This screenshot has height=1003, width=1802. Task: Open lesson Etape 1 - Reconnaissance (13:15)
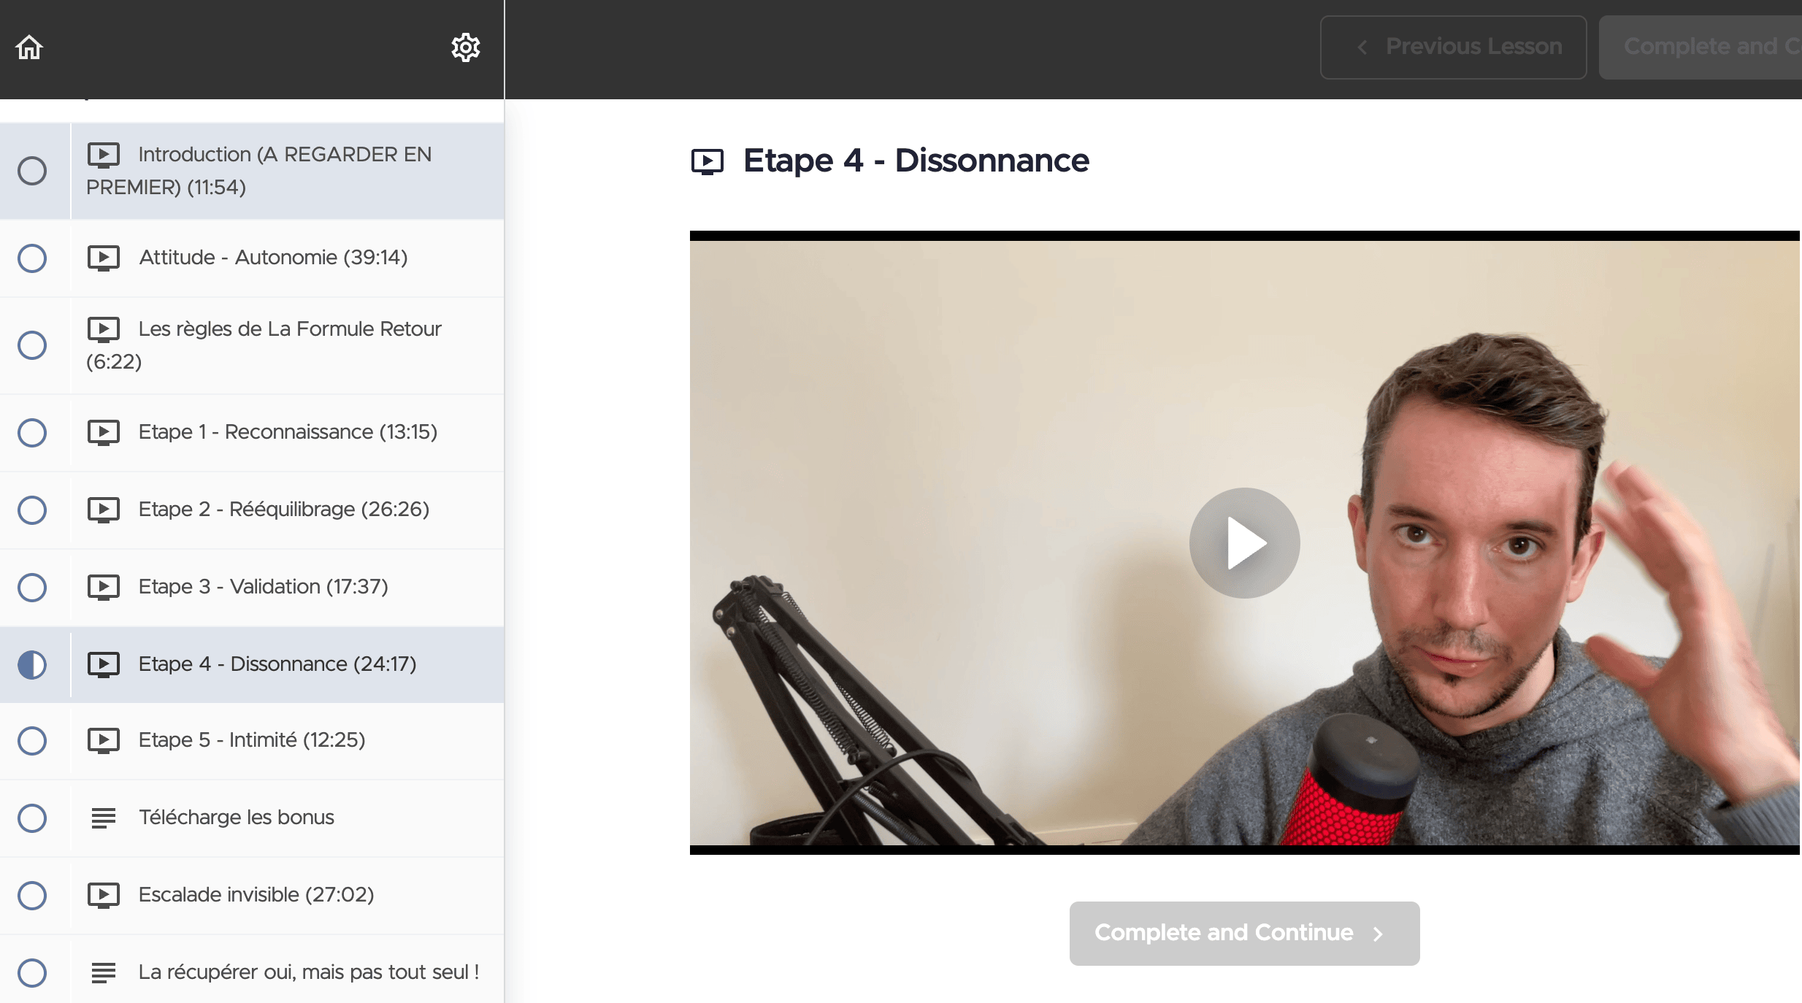pyautogui.click(x=252, y=432)
